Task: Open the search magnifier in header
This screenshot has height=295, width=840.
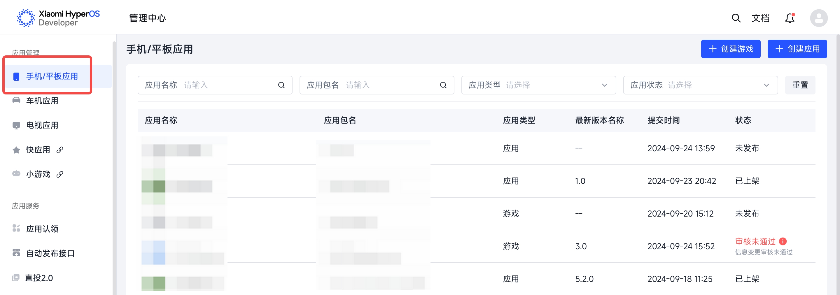Action: 736,18
